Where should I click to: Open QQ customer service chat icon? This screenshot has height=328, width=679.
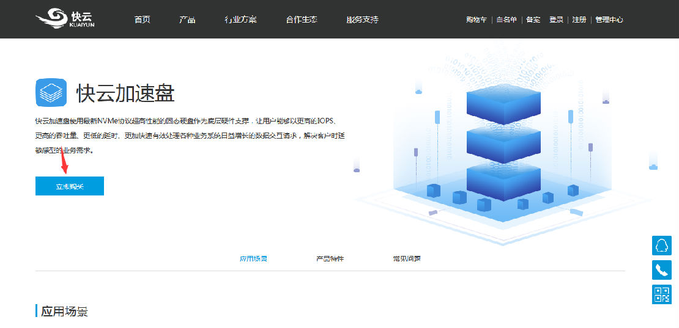pyautogui.click(x=661, y=246)
